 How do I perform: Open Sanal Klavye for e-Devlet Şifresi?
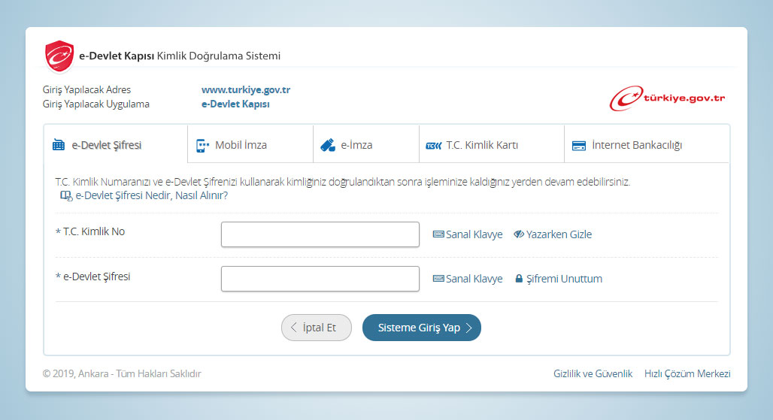click(468, 279)
